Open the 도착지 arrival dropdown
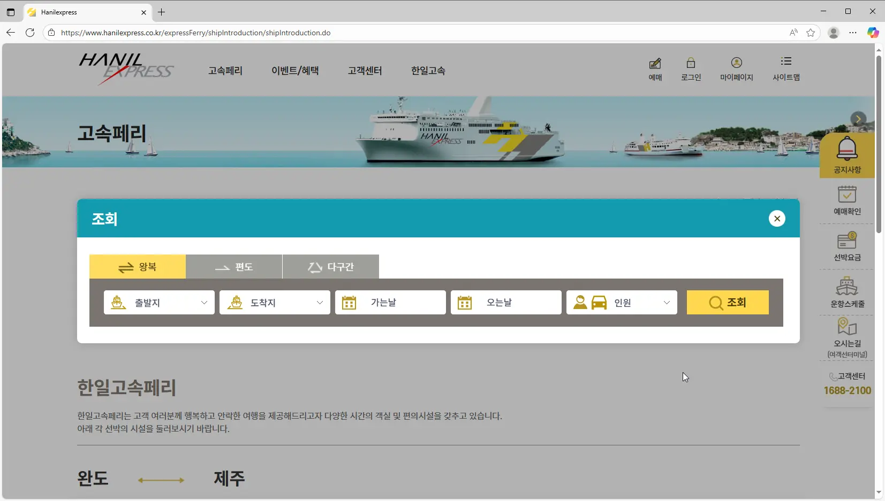 (275, 302)
